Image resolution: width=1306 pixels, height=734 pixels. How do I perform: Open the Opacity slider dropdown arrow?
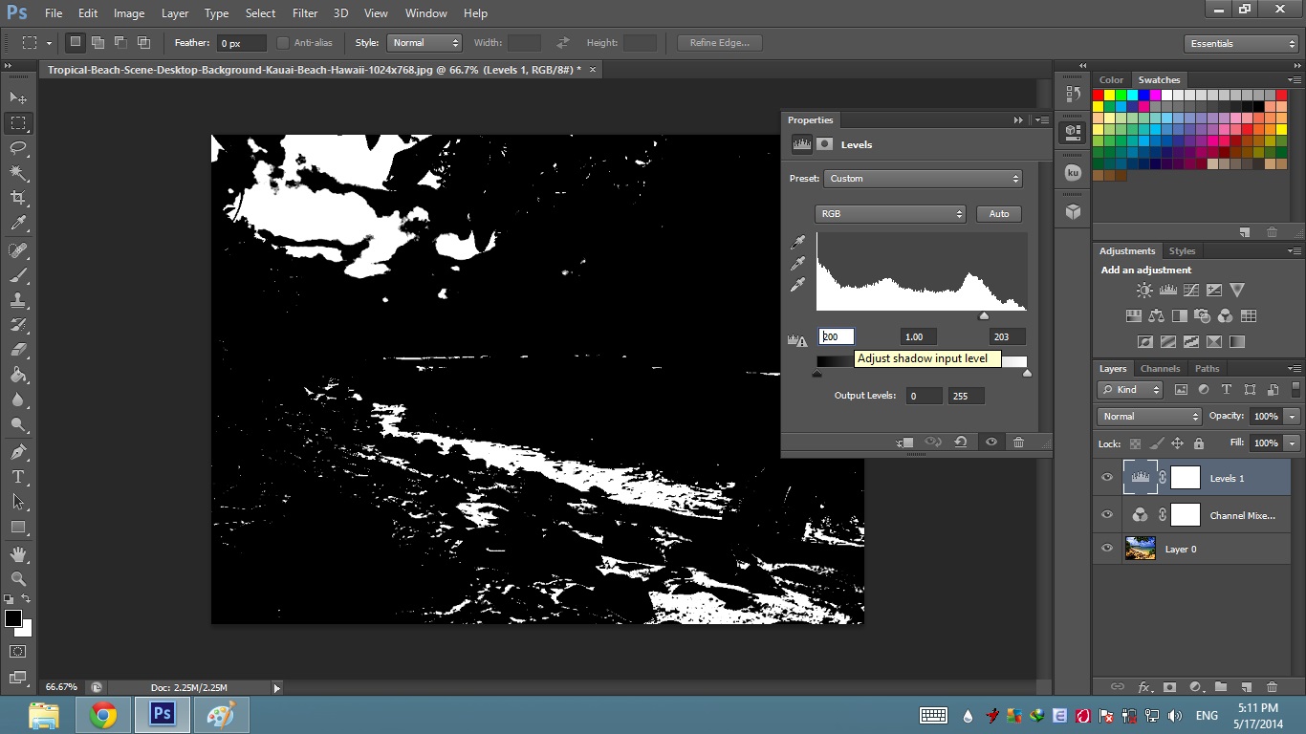[1293, 417]
